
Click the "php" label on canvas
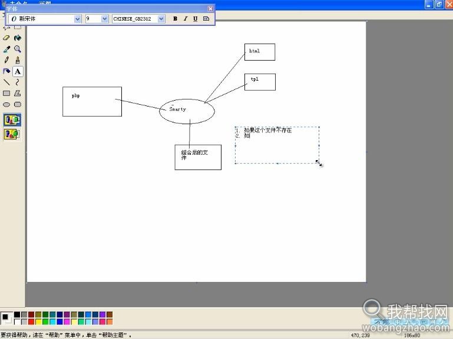click(x=75, y=96)
